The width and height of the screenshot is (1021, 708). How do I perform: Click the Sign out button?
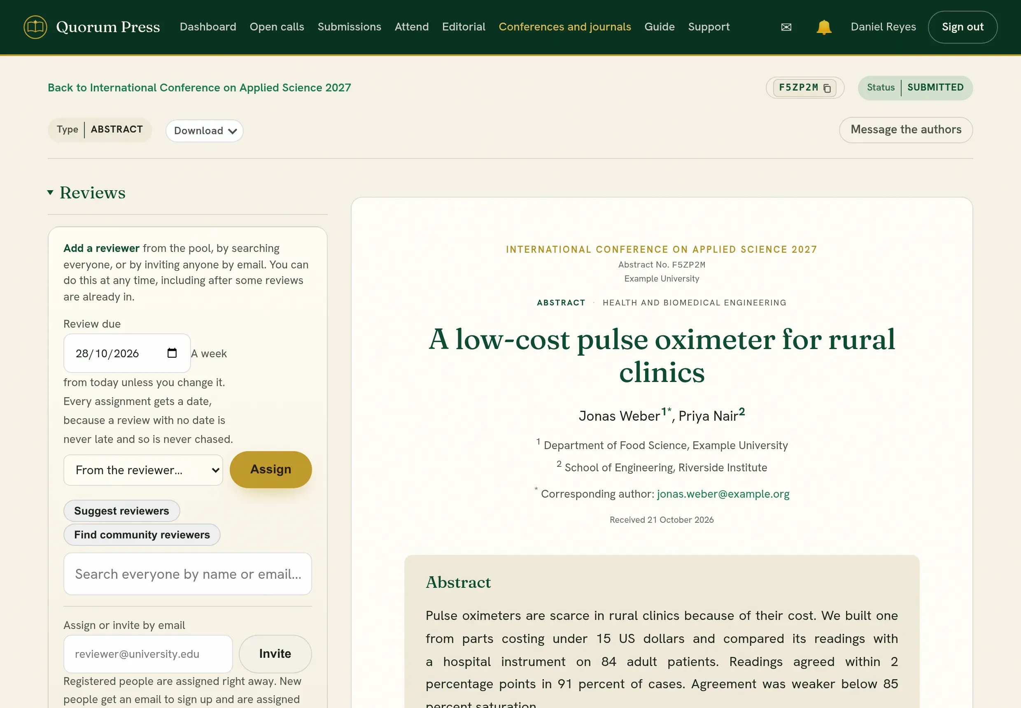tap(963, 27)
